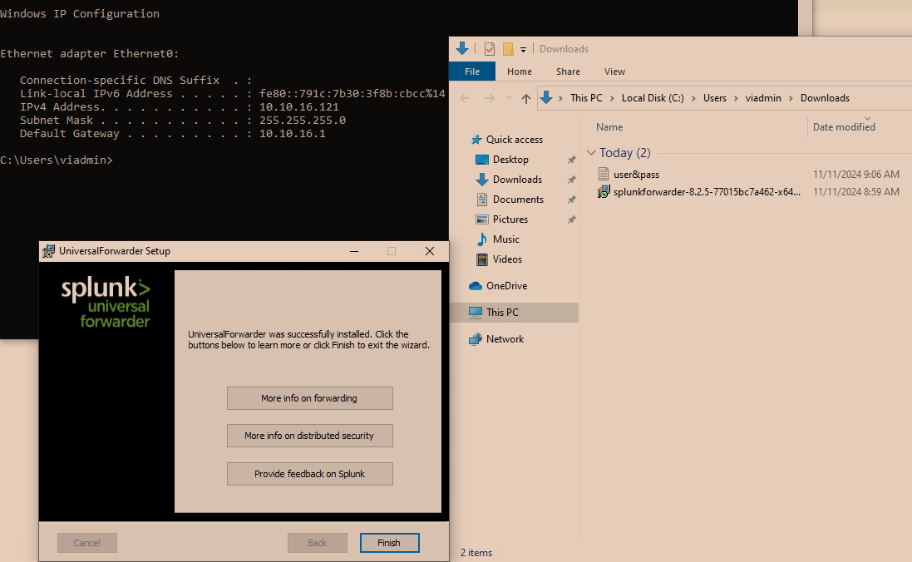Select Music in the navigation pane
912x562 pixels.
click(506, 239)
